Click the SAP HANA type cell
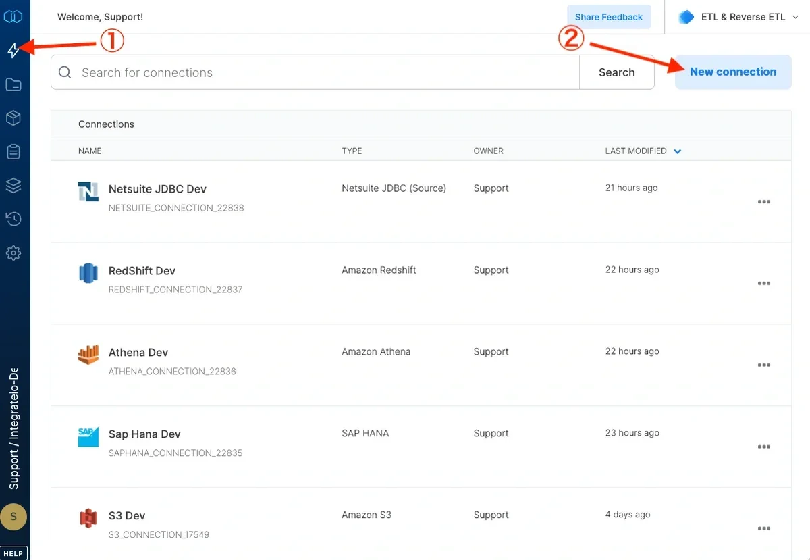The width and height of the screenshot is (810, 560). pos(365,434)
